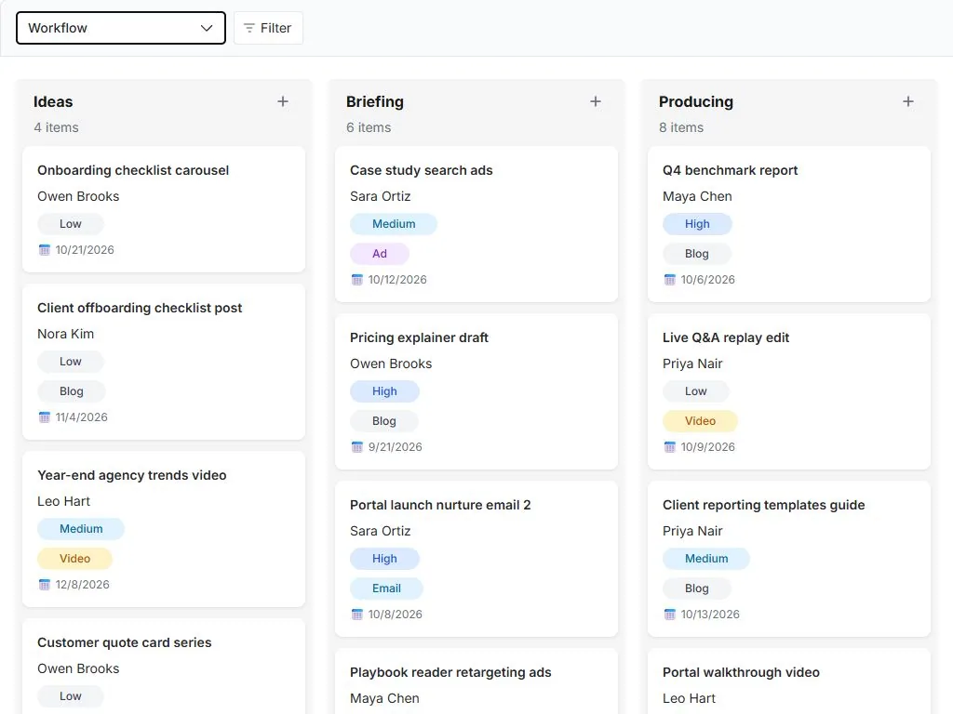
Task: Open Client offboarding checklist post card
Action: tap(164, 362)
